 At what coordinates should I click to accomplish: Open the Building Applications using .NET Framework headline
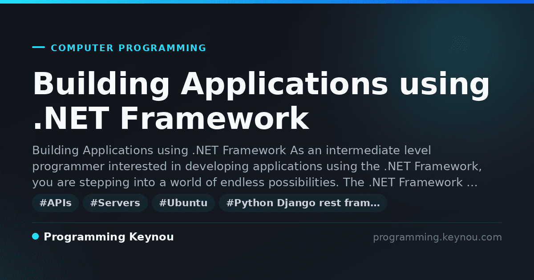point(261,101)
